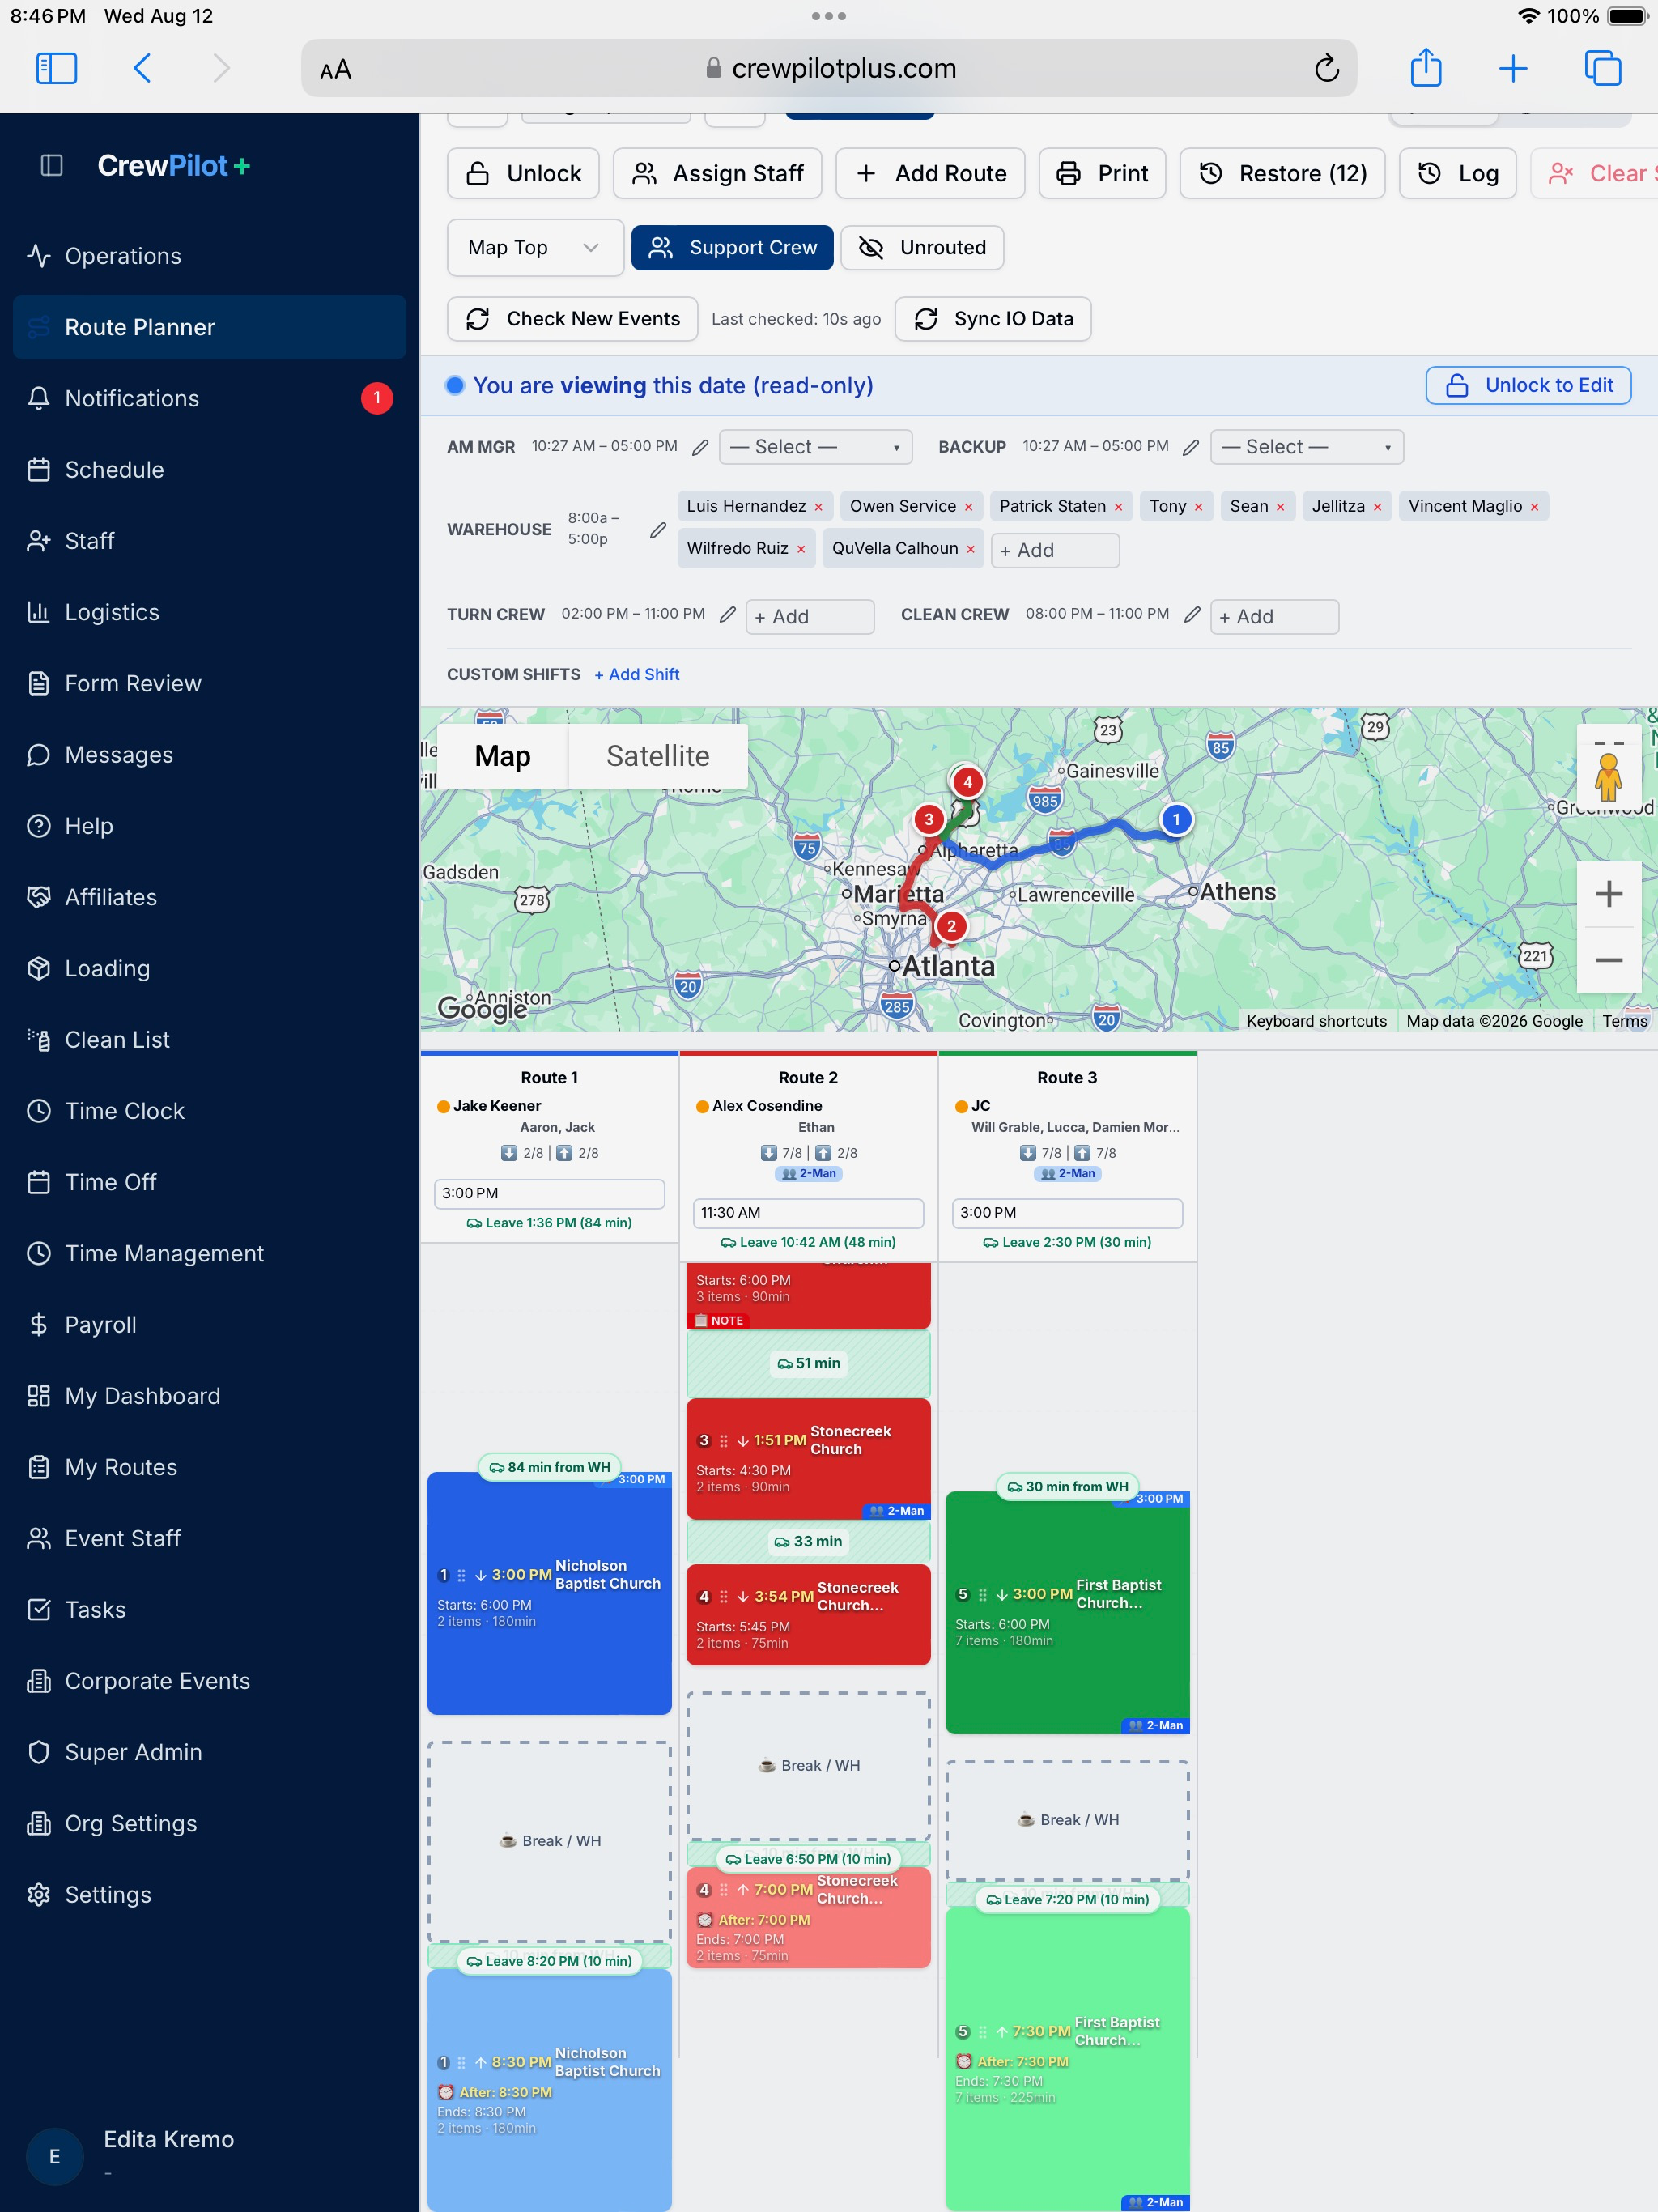Open Restore (12) versions
1658x2212 pixels.
1282,174
